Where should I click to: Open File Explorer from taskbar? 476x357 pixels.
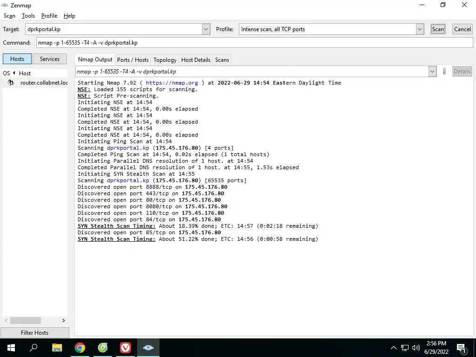pos(57,348)
